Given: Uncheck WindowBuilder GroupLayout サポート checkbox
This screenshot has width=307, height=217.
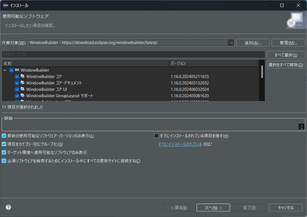Looking at the screenshot, I should point(17,96).
